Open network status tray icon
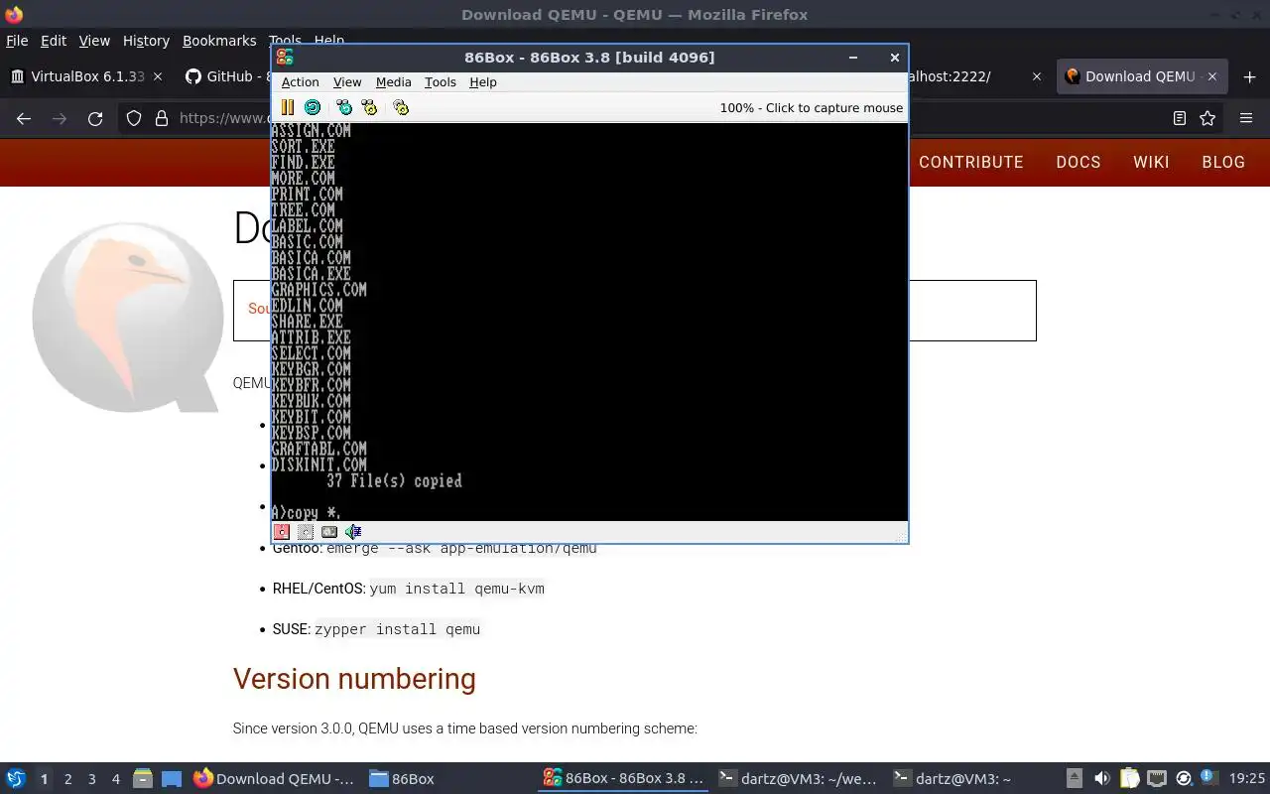This screenshot has height=794, width=1270. click(1157, 779)
